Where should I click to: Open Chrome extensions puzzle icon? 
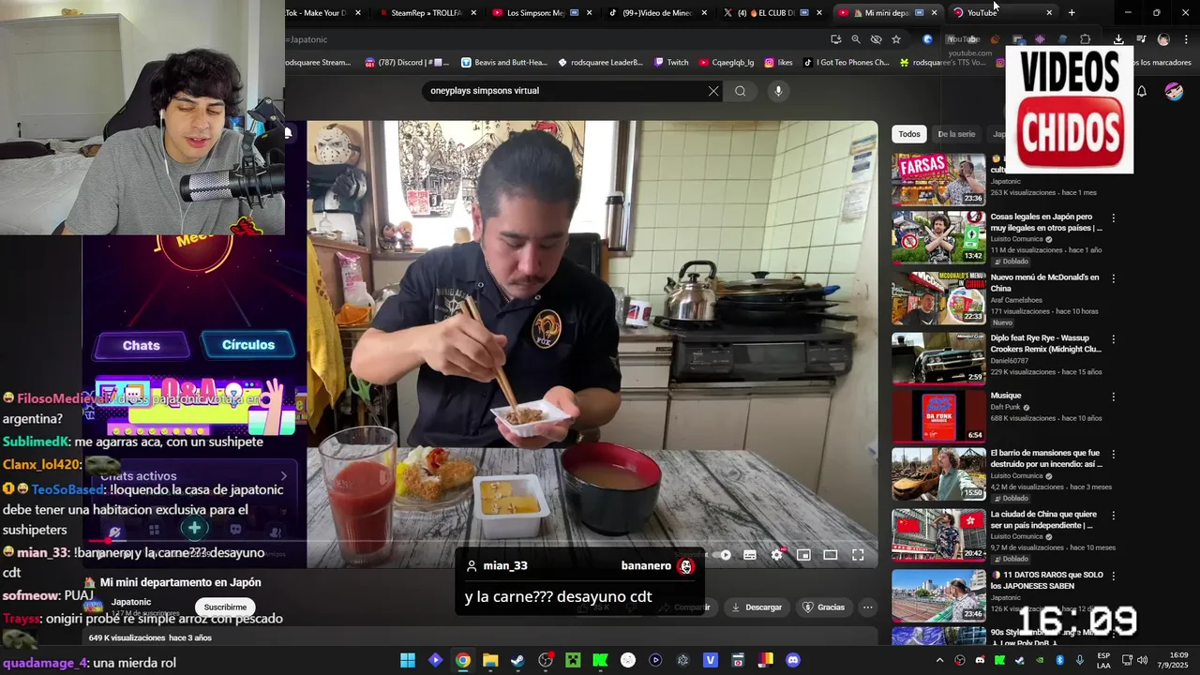point(1085,39)
